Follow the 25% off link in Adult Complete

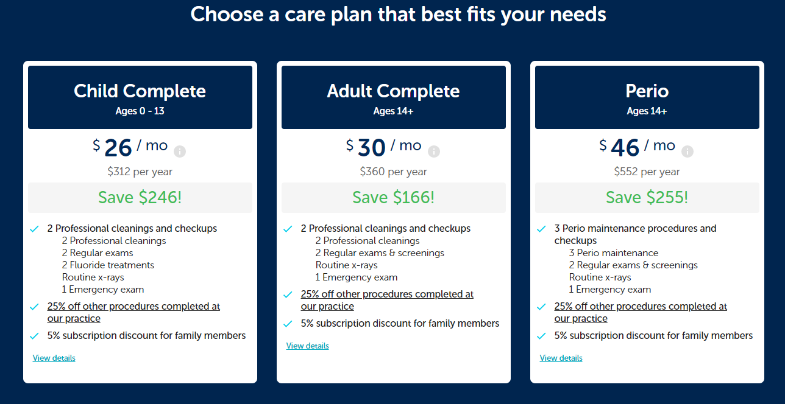(387, 300)
